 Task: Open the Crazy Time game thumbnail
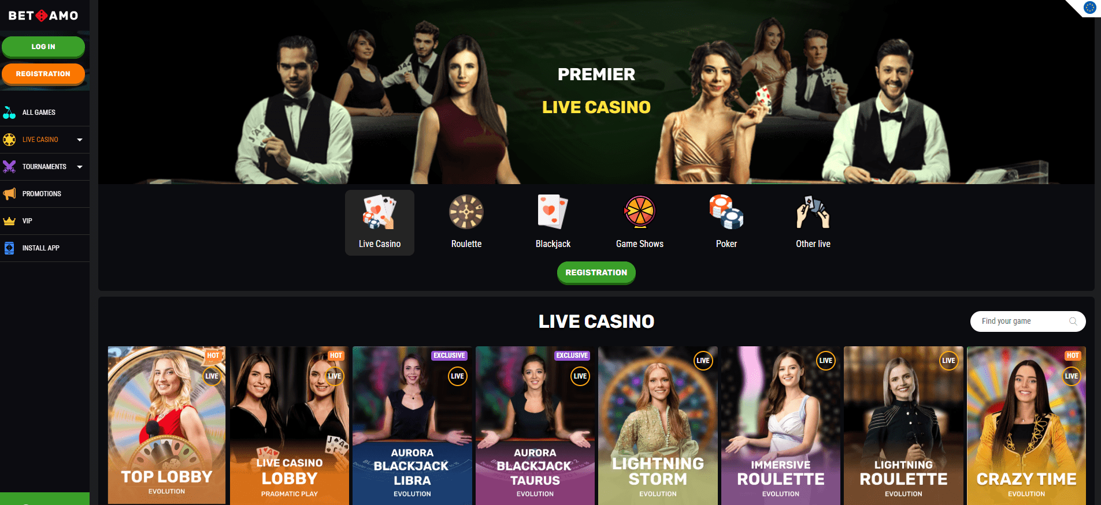point(1026,425)
